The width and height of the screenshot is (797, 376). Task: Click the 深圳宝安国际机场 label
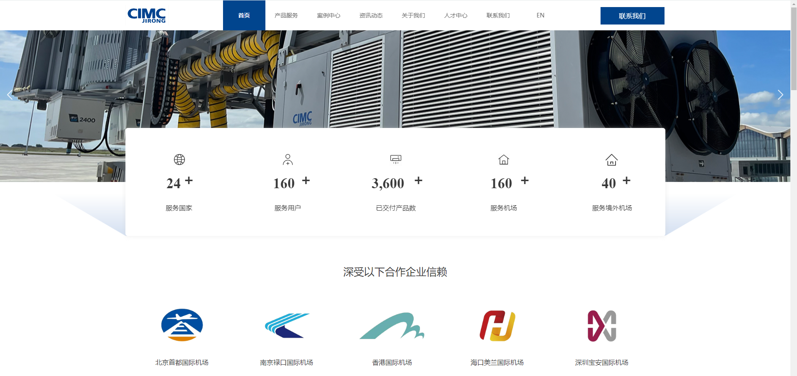(x=602, y=363)
